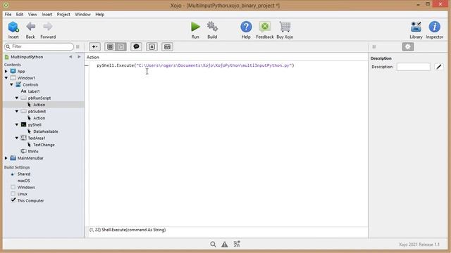This screenshot has width=451, height=253.
Task: Select the macOS build settings item
Action: [x=23, y=181]
